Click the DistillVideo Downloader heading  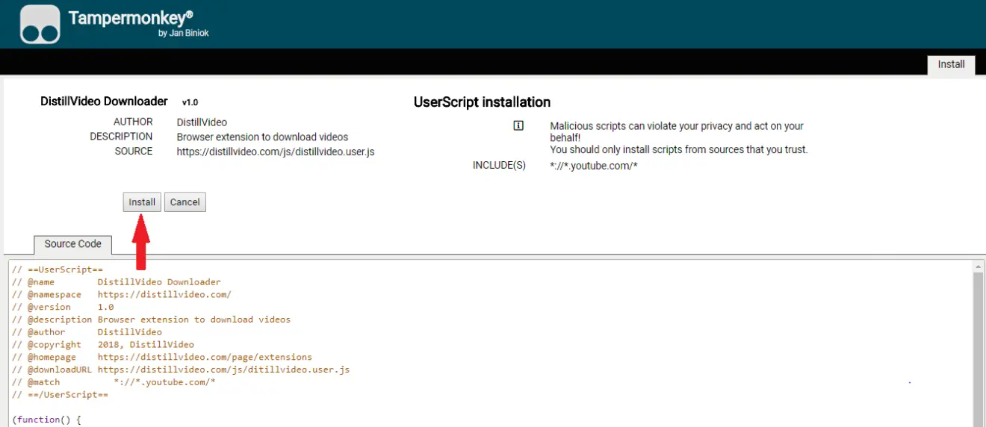pos(104,102)
